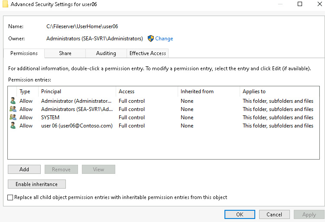
Task: Click the path C:\Fileserver\UserHome\user06
Action: click(x=82, y=26)
